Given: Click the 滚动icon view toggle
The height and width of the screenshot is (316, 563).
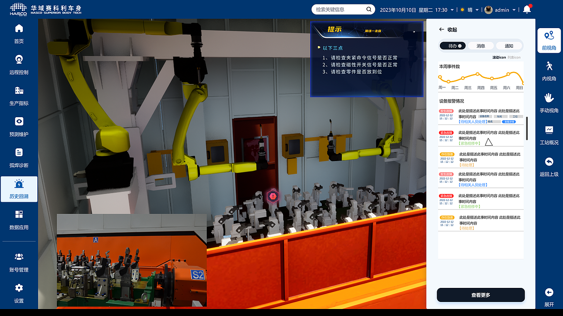Looking at the screenshot, I should click(x=499, y=57).
